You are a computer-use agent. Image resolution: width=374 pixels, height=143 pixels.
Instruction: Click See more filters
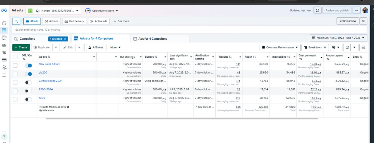121,21
